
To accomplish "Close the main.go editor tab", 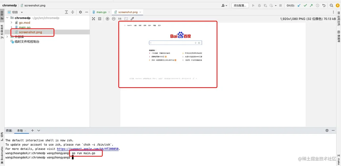I will click(109, 12).
